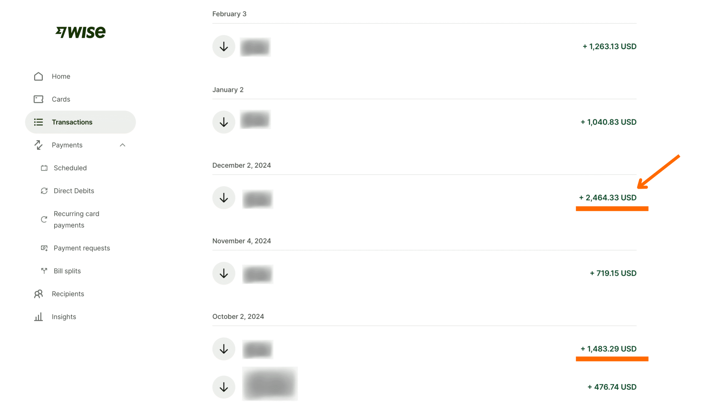
Task: Open the 476.74 USD transaction arrow icon
Action: click(x=224, y=387)
